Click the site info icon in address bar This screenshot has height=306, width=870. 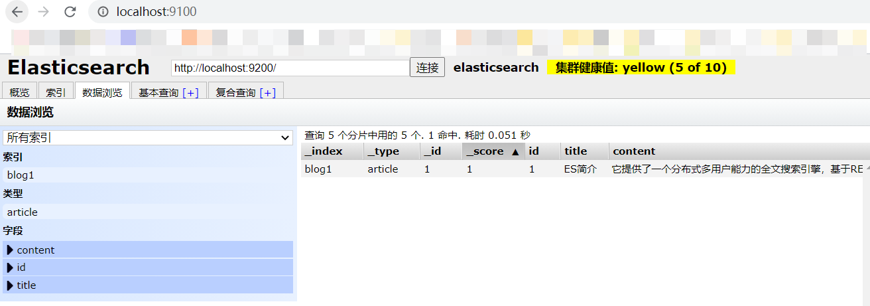102,11
